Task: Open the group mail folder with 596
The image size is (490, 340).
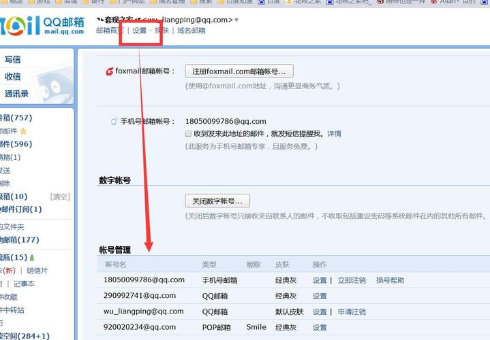Action: pos(16,144)
